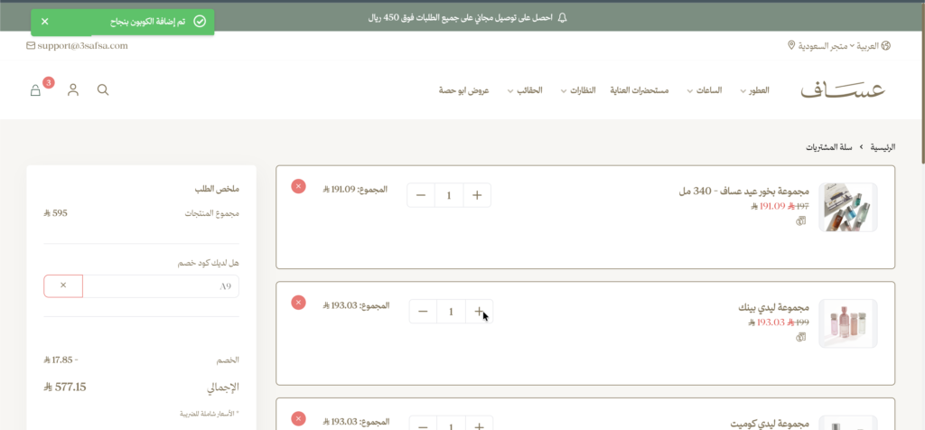Image resolution: width=925 pixels, height=430 pixels.
Task: Expand the الحقائب menu
Action: pyautogui.click(x=525, y=90)
